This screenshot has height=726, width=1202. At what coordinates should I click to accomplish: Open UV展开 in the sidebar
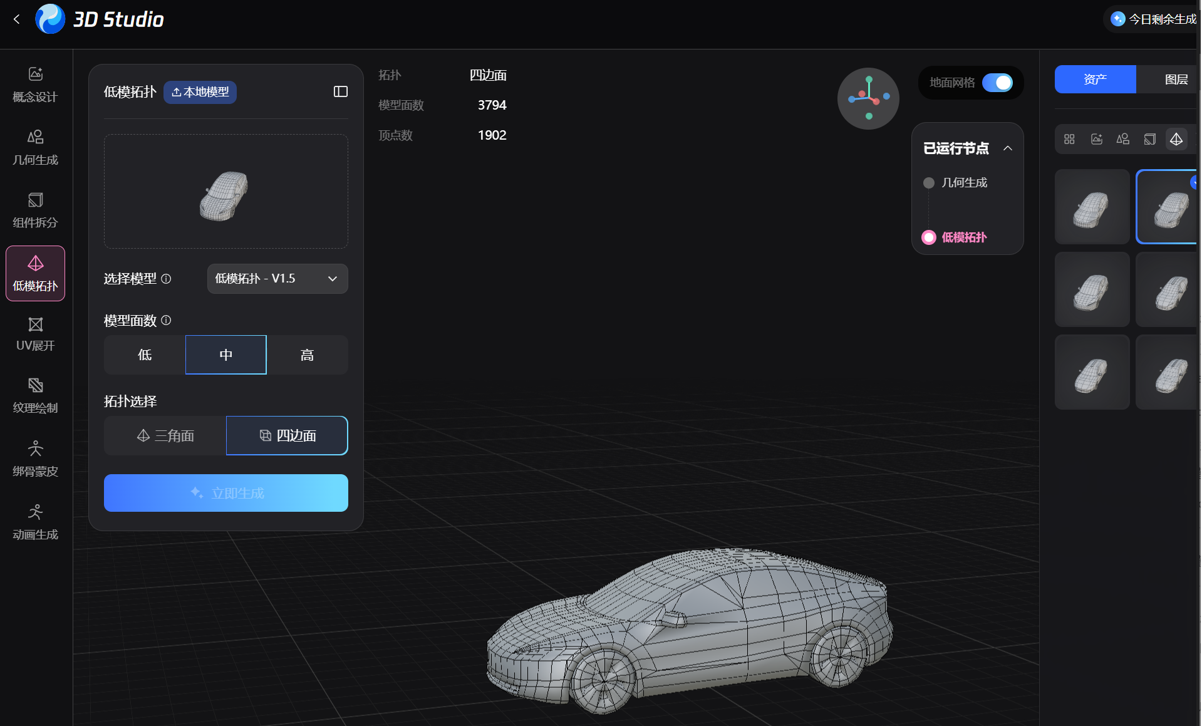click(x=35, y=334)
